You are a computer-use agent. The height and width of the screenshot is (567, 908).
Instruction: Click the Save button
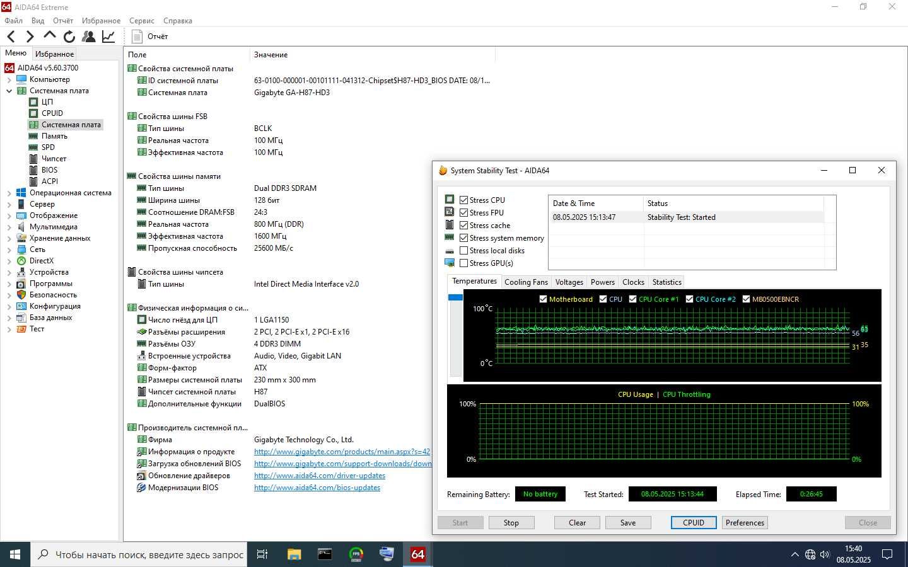point(628,523)
